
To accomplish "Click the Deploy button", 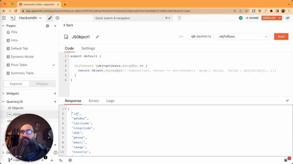I will click(x=270, y=18).
